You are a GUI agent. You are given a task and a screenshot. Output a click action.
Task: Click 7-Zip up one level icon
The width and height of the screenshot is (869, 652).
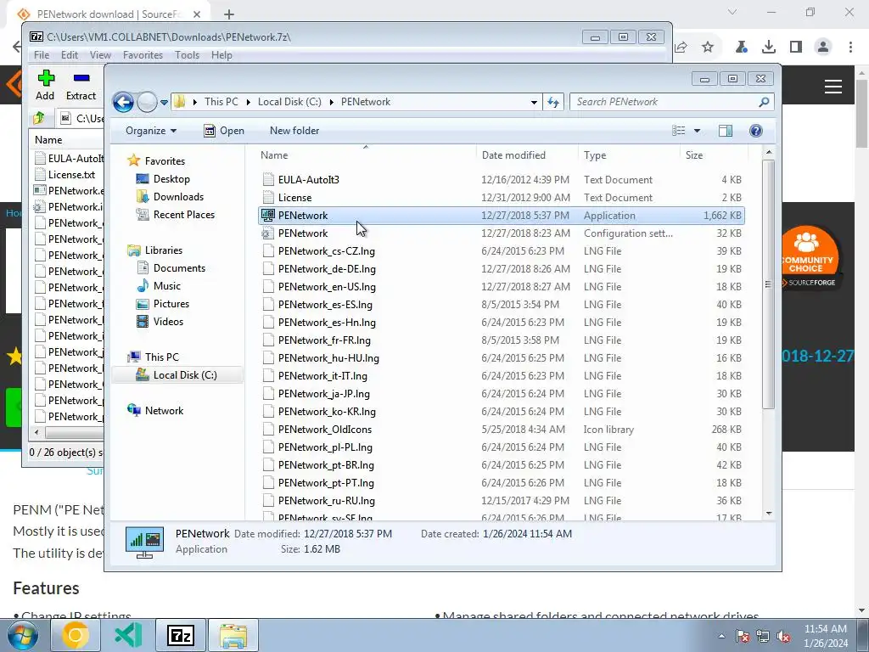point(39,118)
